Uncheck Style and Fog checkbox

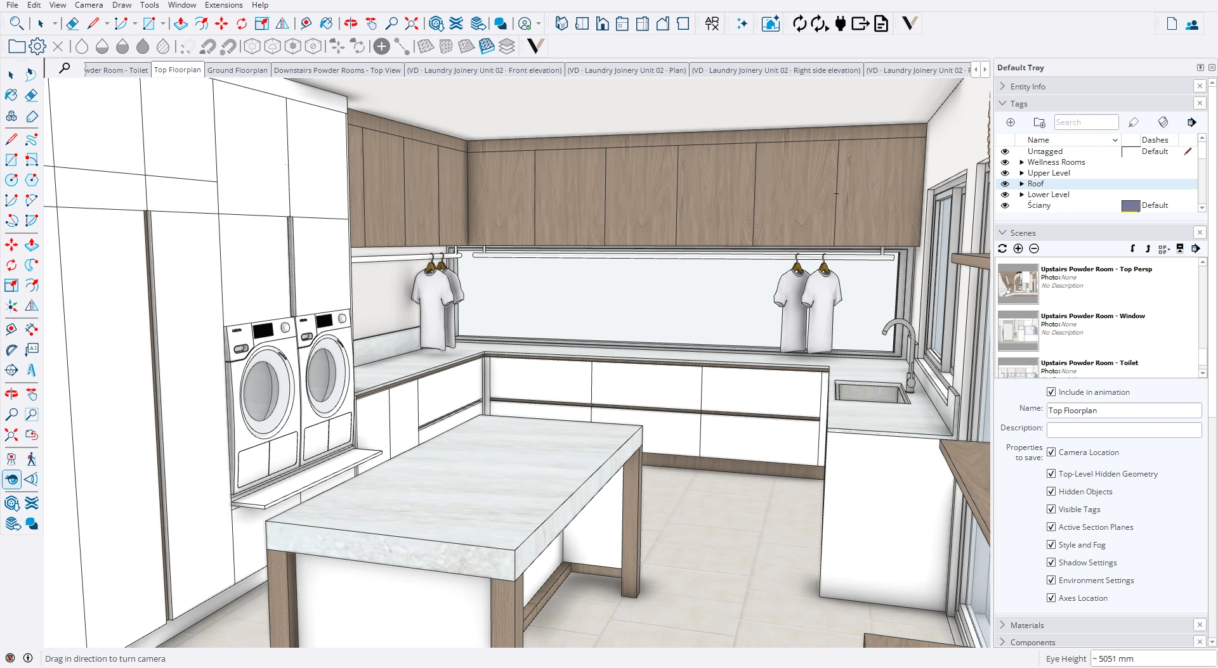tap(1051, 544)
